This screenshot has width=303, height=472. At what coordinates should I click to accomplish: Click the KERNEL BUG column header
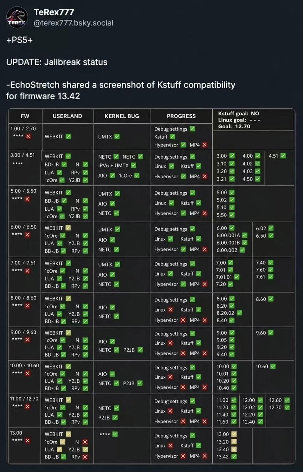(x=122, y=116)
